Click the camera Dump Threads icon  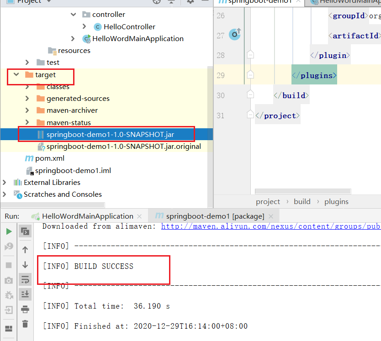coord(9,281)
